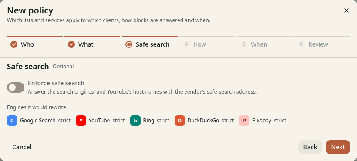Screen dimensions: 357x161
Task: Click the 'Google Search' engine name
Action: click(38, 121)
